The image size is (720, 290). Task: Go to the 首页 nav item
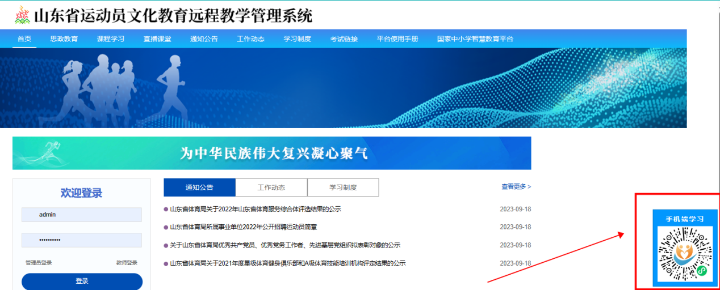point(24,39)
